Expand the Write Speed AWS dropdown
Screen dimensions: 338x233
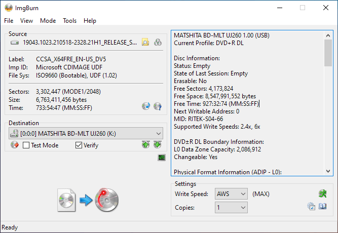click(231, 194)
